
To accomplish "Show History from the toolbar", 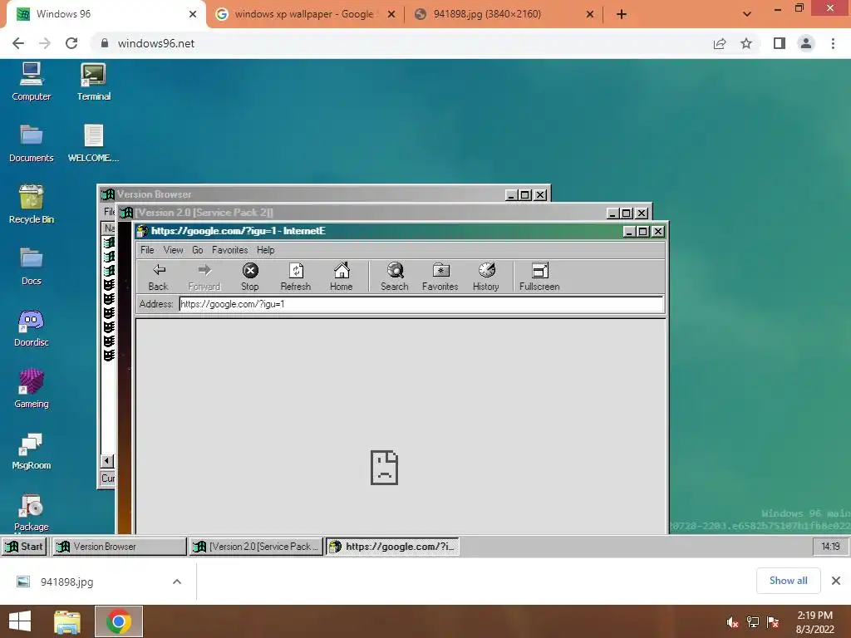I will point(485,277).
